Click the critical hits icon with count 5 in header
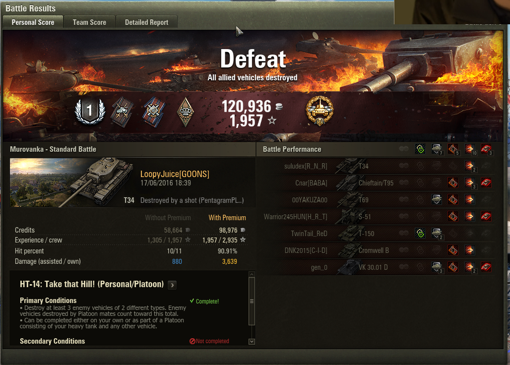Screen dimensions: 510x365 [453, 149]
